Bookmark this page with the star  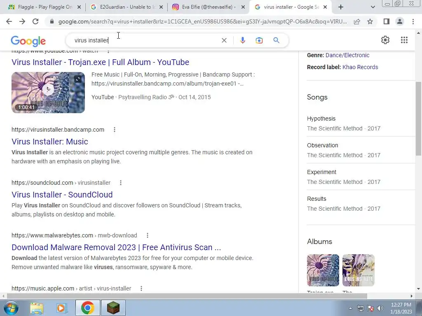[x=370, y=21]
